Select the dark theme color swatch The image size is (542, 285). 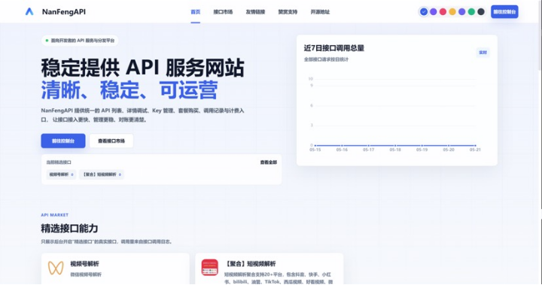point(481,12)
